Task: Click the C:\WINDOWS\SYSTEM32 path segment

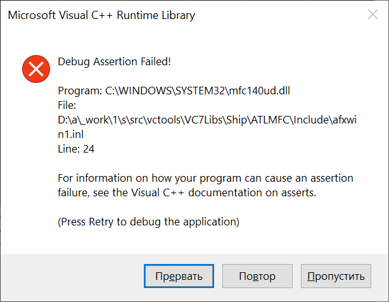Action: click(165, 91)
